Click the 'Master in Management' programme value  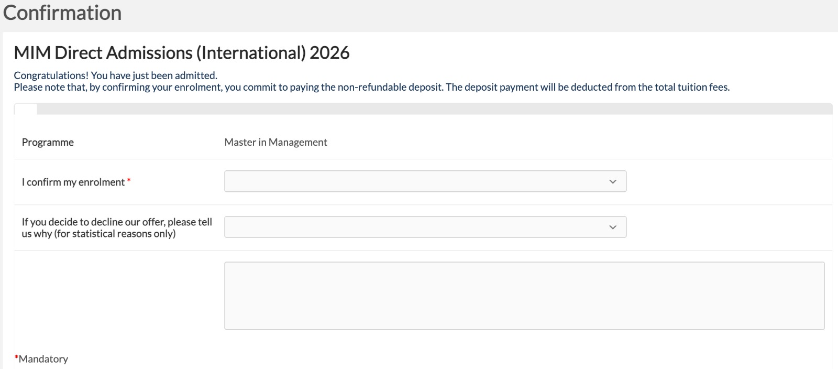pos(275,143)
